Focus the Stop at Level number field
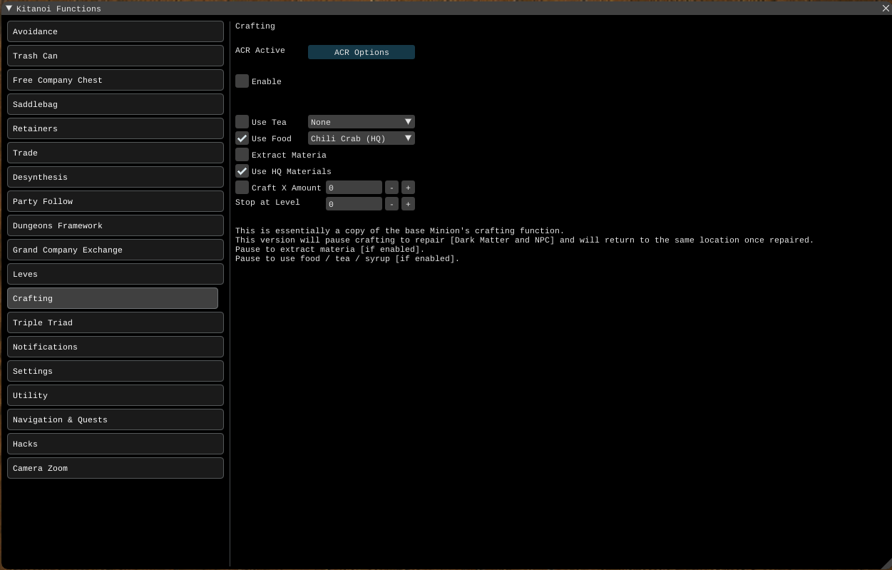This screenshot has height=570, width=892. pyautogui.click(x=354, y=204)
